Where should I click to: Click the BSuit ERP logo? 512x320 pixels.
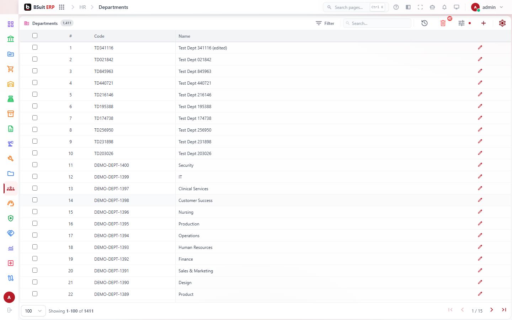click(39, 7)
